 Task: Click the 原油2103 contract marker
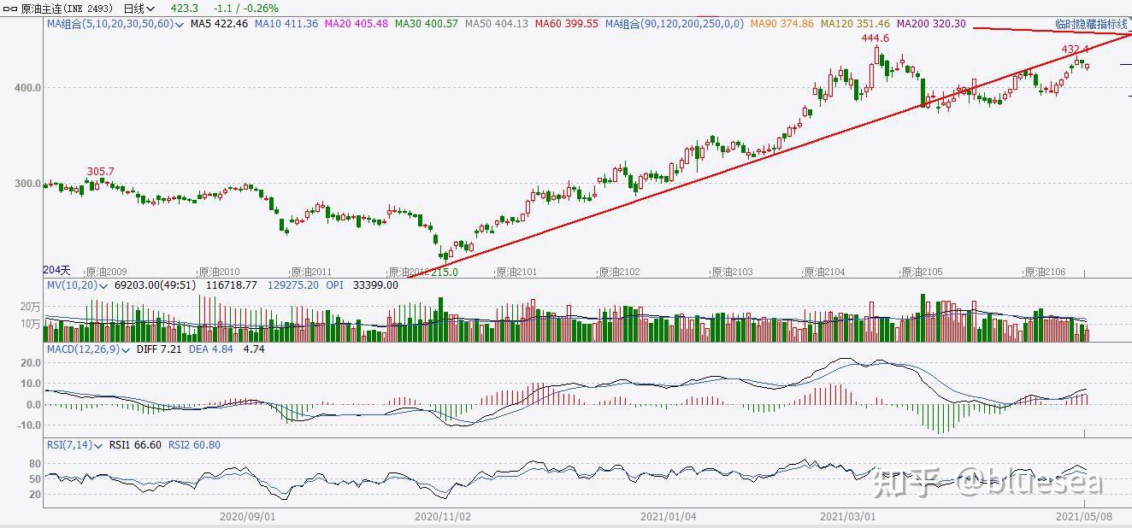point(732,272)
